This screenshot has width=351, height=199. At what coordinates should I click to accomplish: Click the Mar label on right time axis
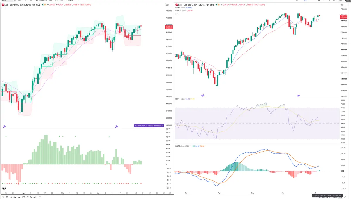coord(186,193)
